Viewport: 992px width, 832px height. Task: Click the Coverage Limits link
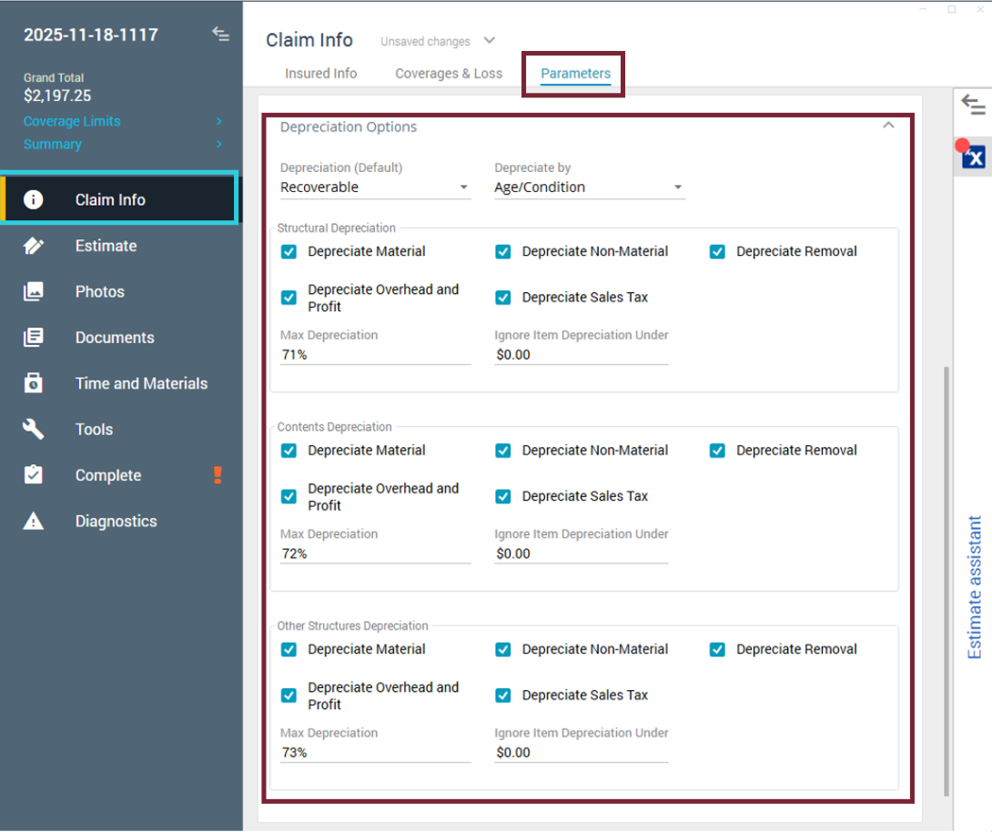tap(72, 121)
